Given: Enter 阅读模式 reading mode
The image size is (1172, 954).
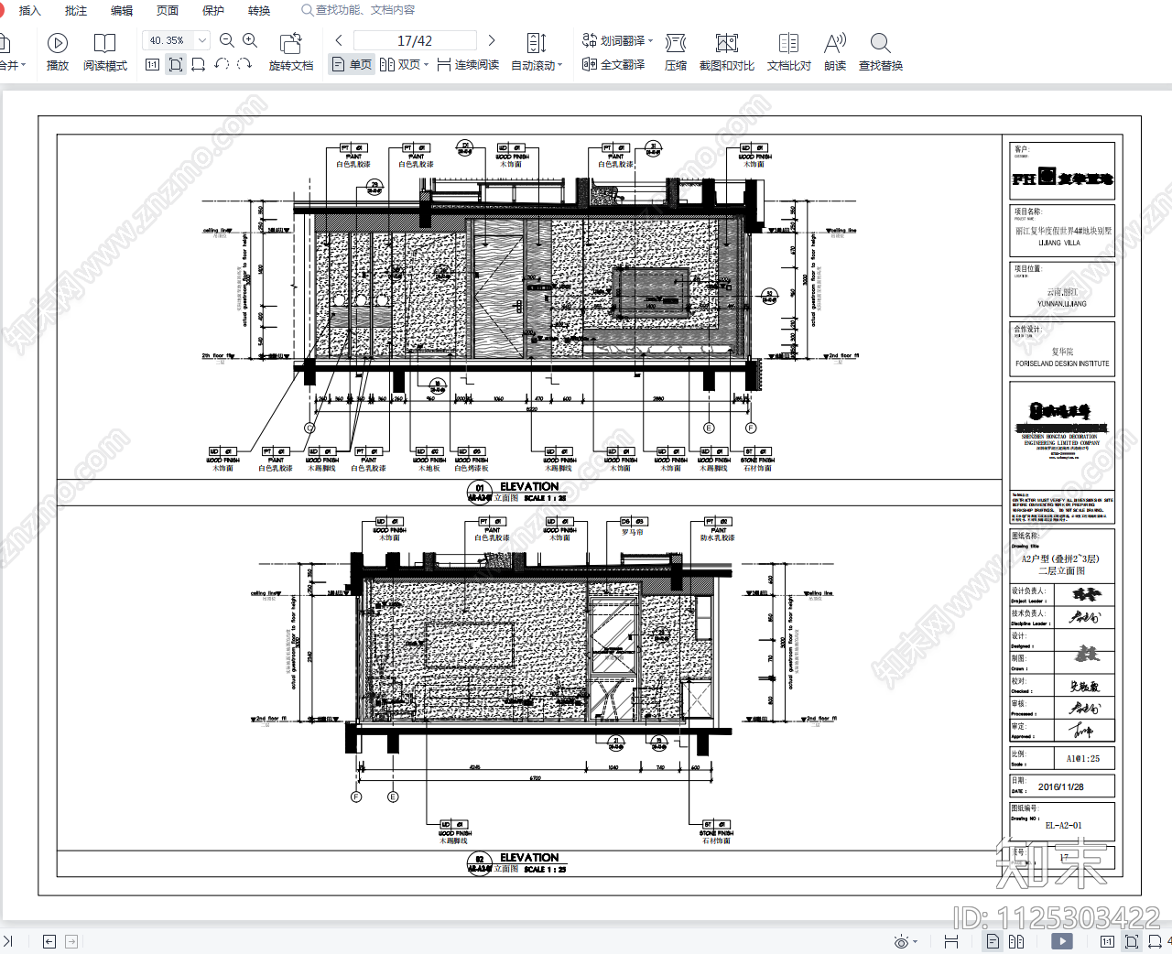Looking at the screenshot, I should click(x=105, y=52).
